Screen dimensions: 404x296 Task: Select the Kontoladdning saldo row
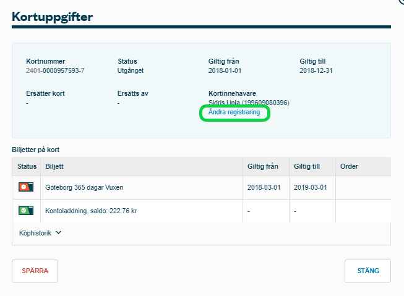pyautogui.click(x=91, y=211)
